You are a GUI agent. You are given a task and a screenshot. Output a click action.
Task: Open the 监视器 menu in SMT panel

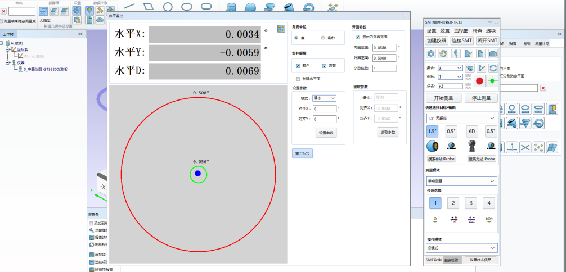pyautogui.click(x=461, y=30)
